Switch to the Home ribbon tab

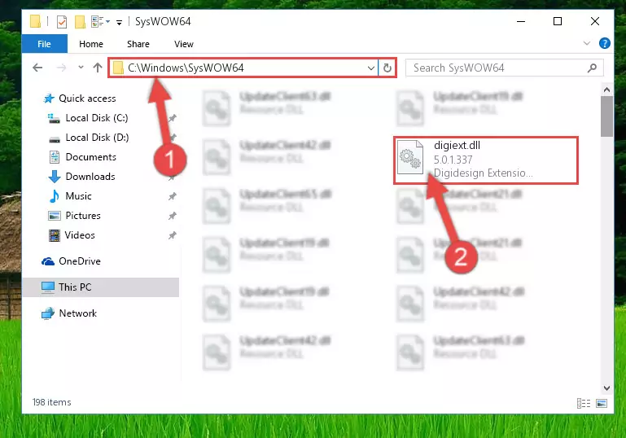(91, 44)
